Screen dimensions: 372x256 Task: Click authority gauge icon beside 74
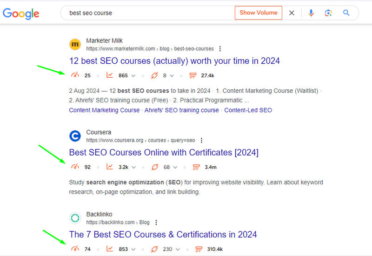(x=75, y=249)
